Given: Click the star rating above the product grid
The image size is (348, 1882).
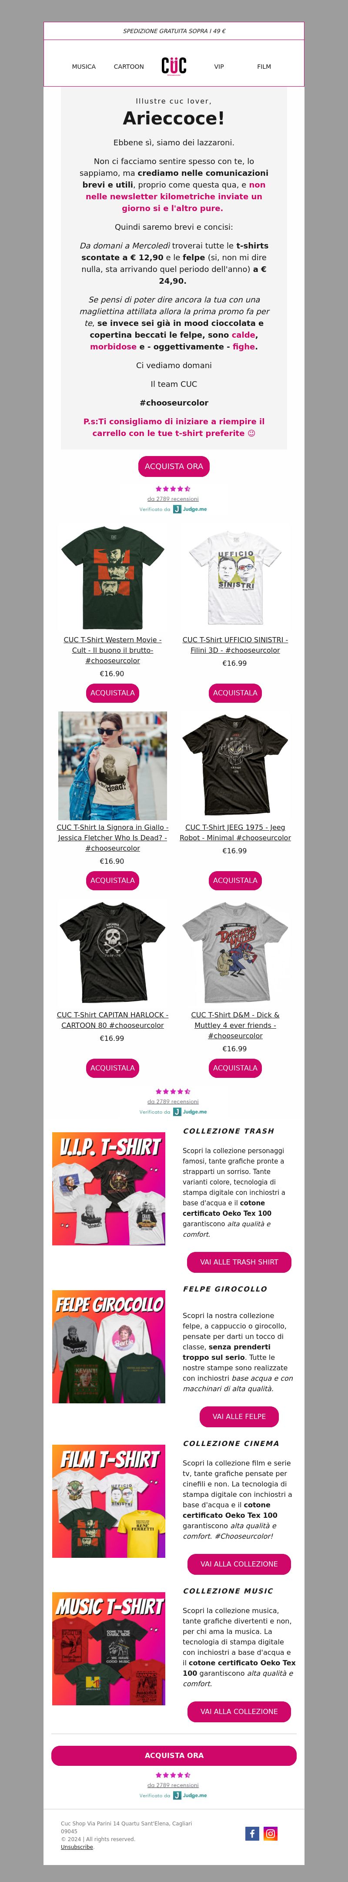Looking at the screenshot, I should (173, 489).
